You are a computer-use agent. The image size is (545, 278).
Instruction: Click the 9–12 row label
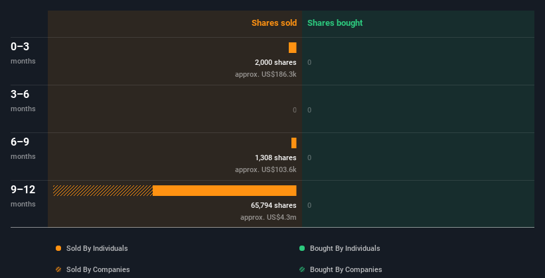click(x=23, y=189)
